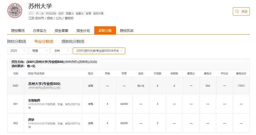Click the 物+化 cell in 3301 row
This screenshot has height=135, width=256.
pyautogui.click(x=141, y=86)
